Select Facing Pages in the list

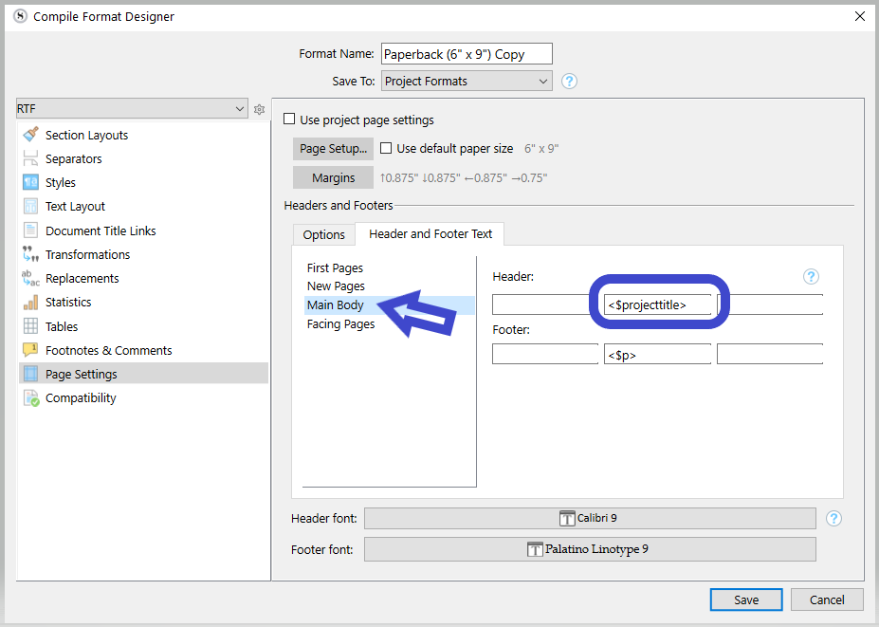(x=340, y=324)
